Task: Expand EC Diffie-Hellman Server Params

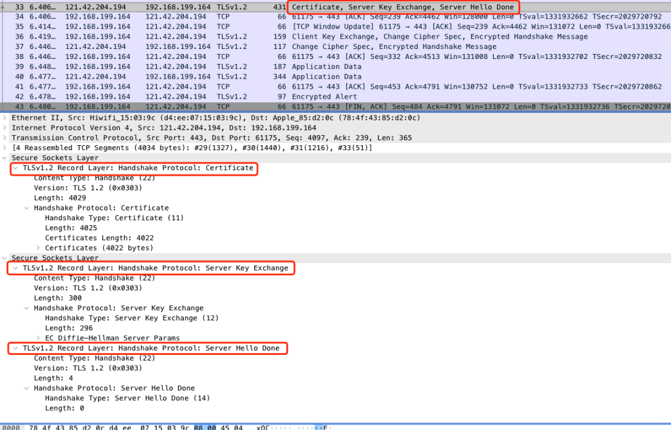Action: (38, 338)
